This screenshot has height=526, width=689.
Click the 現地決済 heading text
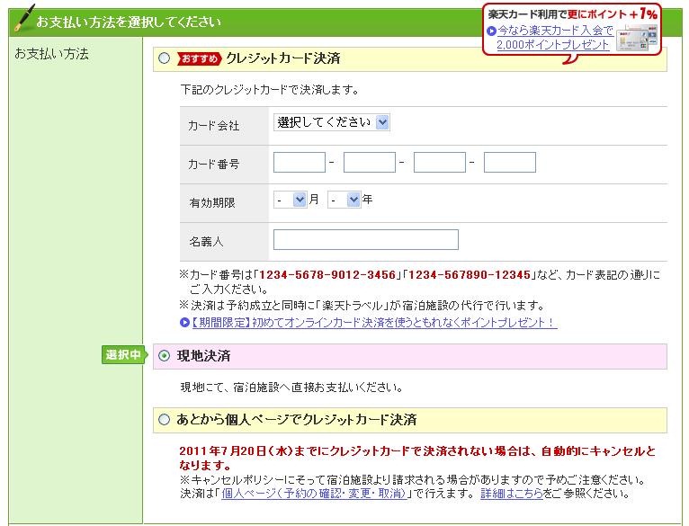pyautogui.click(x=203, y=355)
